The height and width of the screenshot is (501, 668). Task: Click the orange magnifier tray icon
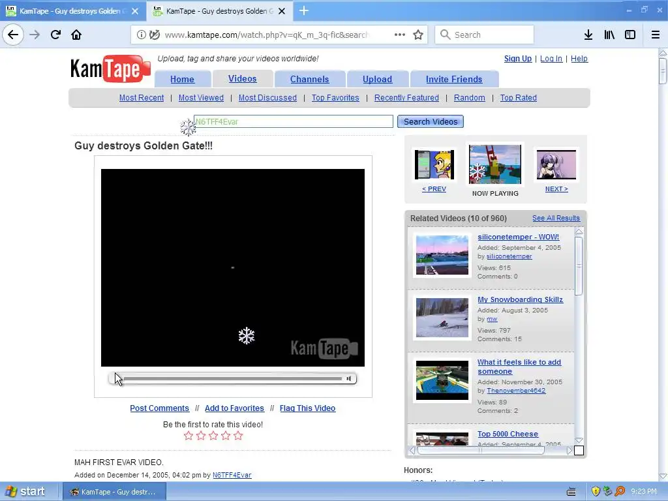(x=620, y=491)
